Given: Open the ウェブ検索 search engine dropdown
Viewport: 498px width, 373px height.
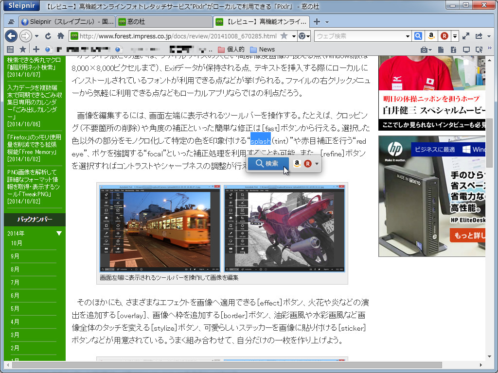Looking at the screenshot, I should coord(407,36).
